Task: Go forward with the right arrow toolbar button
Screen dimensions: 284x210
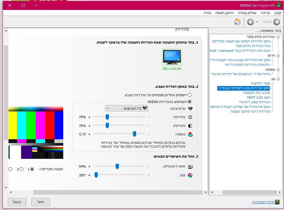Action: click(x=277, y=22)
